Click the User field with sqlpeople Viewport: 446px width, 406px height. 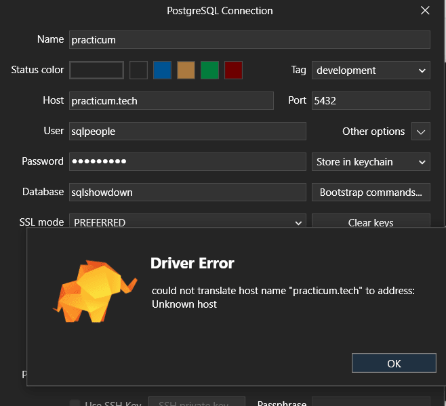click(x=188, y=131)
